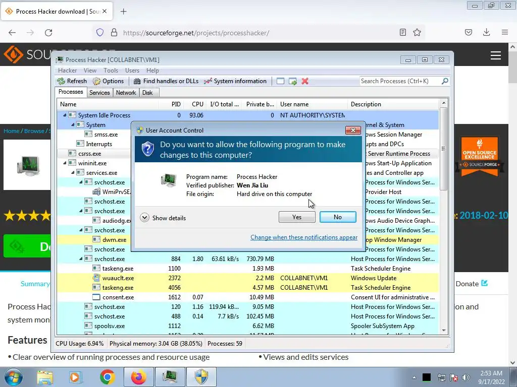The width and height of the screenshot is (517, 387).
Task: Open the Hacker menu
Action: [x=67, y=71]
